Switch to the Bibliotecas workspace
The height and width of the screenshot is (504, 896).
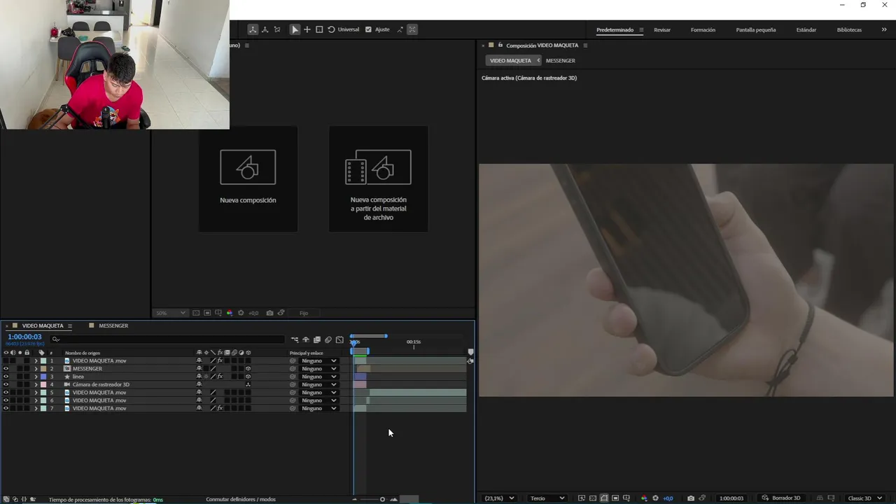849,30
